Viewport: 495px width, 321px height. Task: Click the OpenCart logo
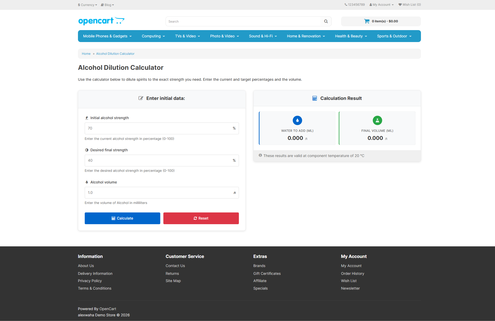point(101,21)
